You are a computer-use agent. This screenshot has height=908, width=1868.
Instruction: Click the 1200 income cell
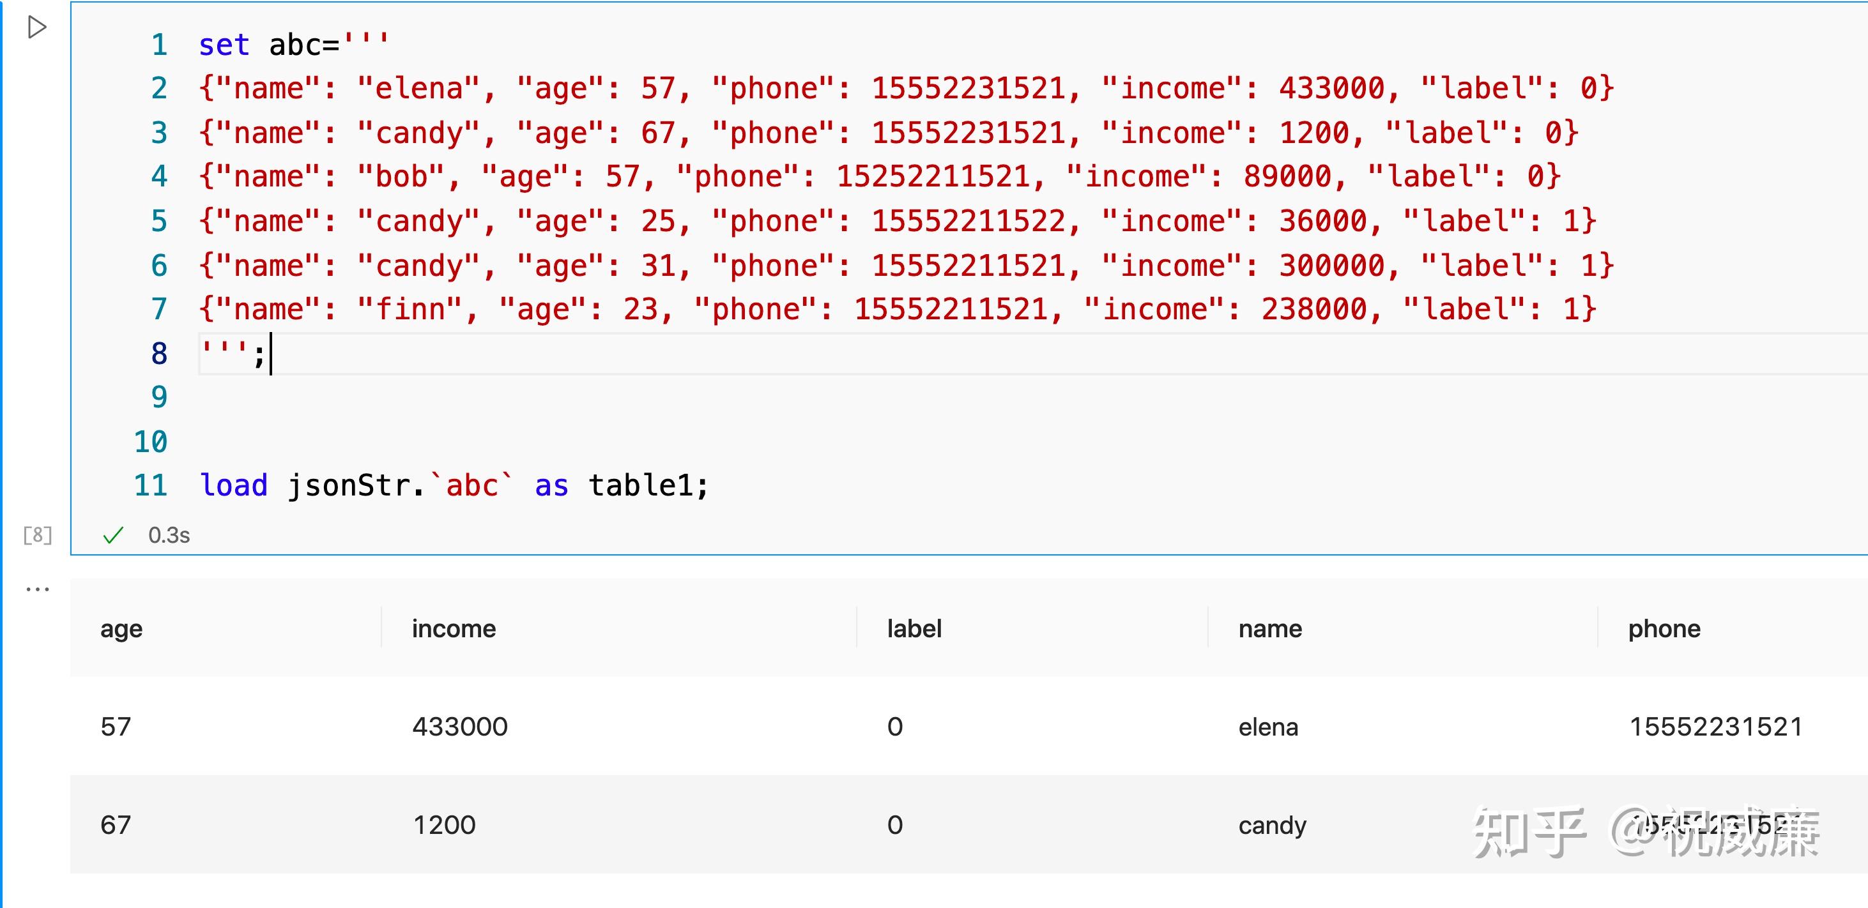tap(444, 826)
